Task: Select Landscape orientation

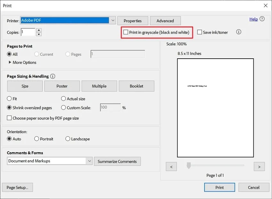Action: (x=68, y=139)
